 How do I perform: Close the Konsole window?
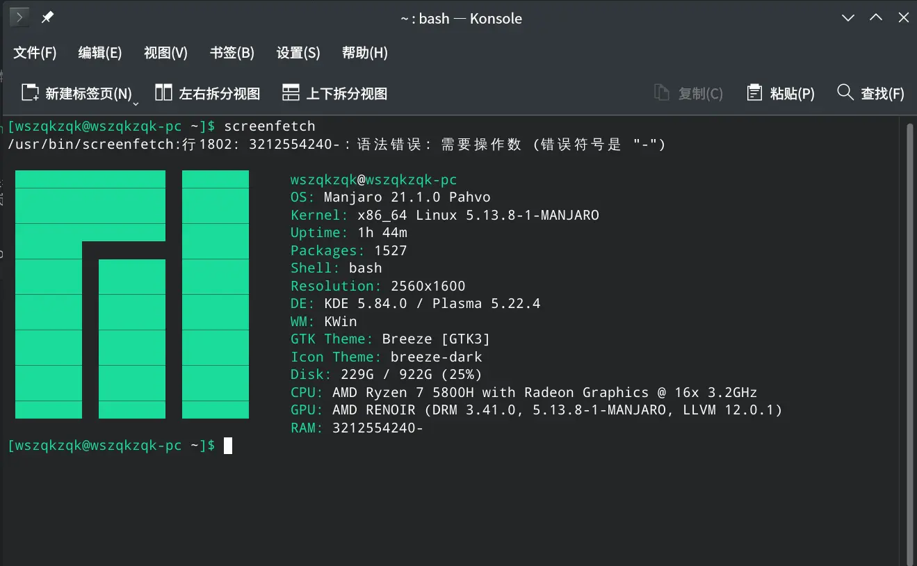(x=904, y=18)
